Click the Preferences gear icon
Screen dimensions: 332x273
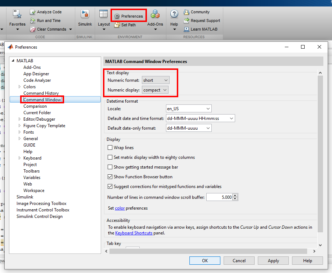click(x=117, y=16)
